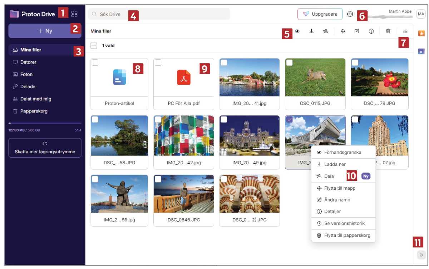Tick the checkbox on Proton-artikel
Image resolution: width=429 pixels, height=269 pixels.
click(x=95, y=63)
